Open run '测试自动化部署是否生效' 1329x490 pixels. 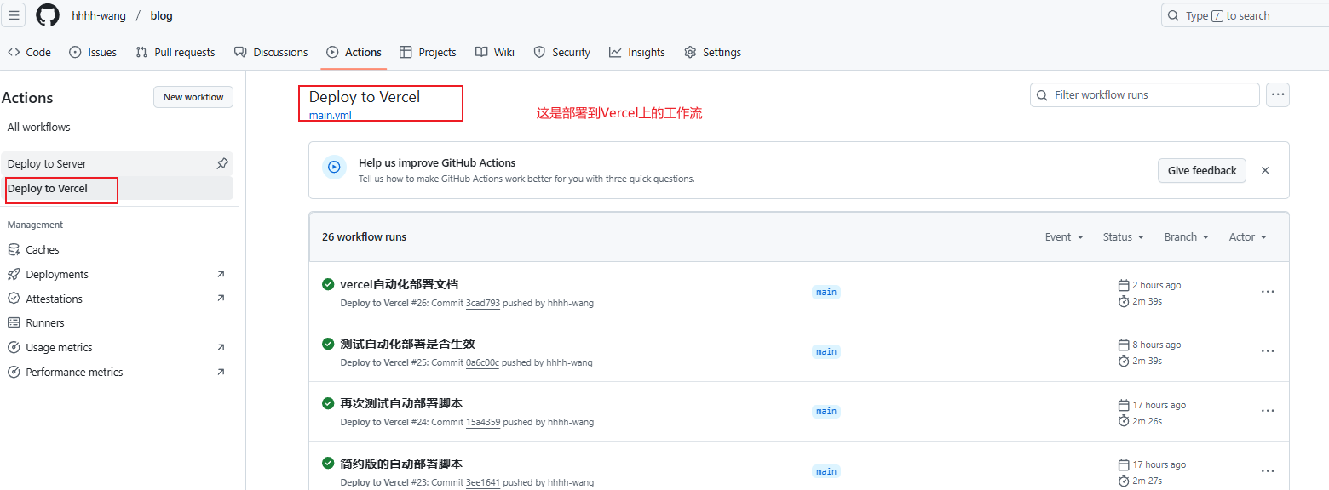tap(407, 344)
